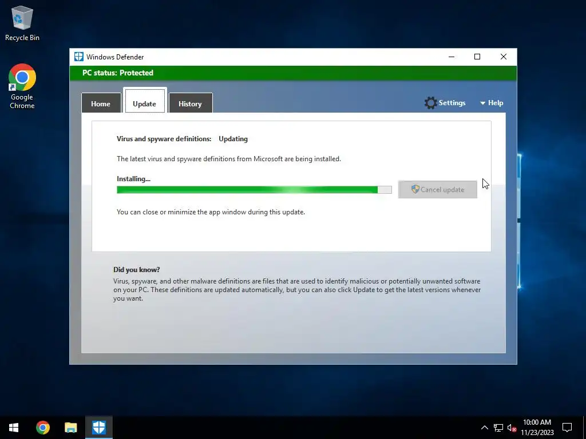
Task: Click the Start button on taskbar
Action: click(14, 428)
